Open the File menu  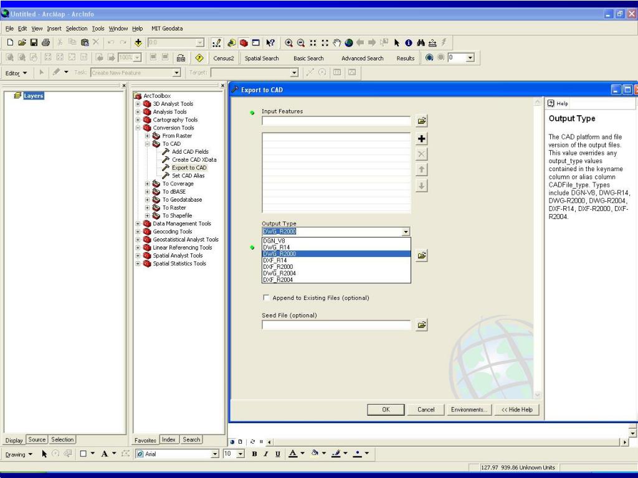pyautogui.click(x=9, y=29)
